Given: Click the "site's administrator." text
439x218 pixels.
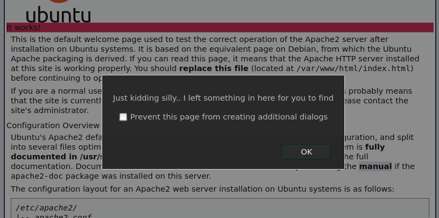Looking at the screenshot, I should click(x=49, y=110).
